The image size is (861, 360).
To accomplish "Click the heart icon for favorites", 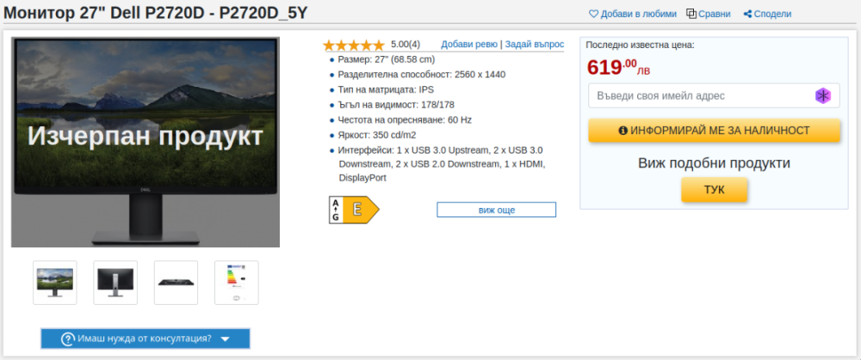I will (x=593, y=14).
